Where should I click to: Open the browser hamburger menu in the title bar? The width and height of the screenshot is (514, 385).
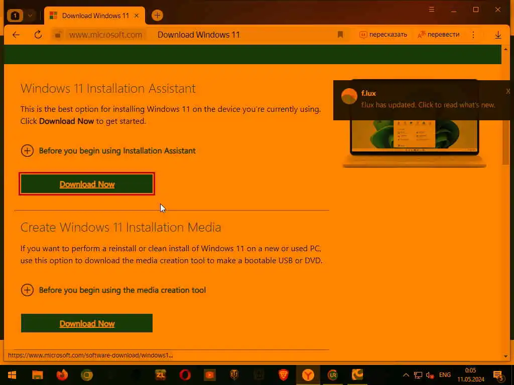pos(431,10)
